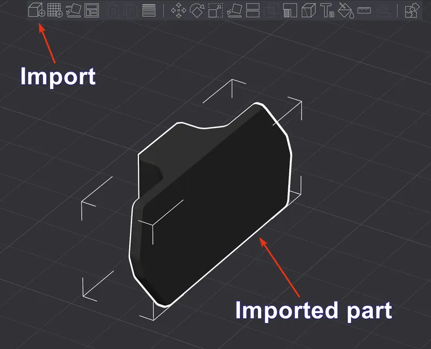
Task: Open the Color Painting bucket tool
Action: click(x=346, y=11)
